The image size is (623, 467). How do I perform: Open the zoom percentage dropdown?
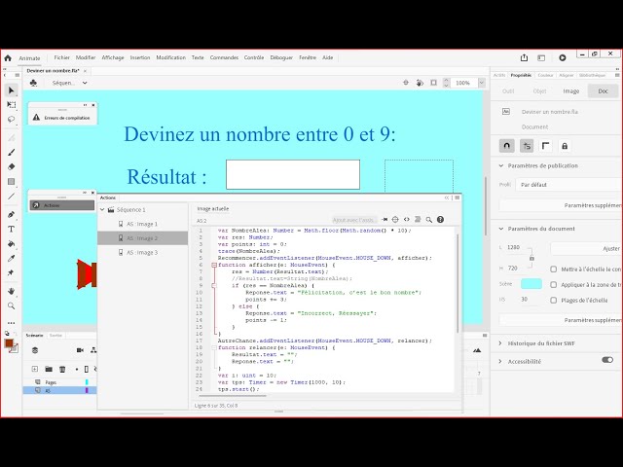pos(482,83)
